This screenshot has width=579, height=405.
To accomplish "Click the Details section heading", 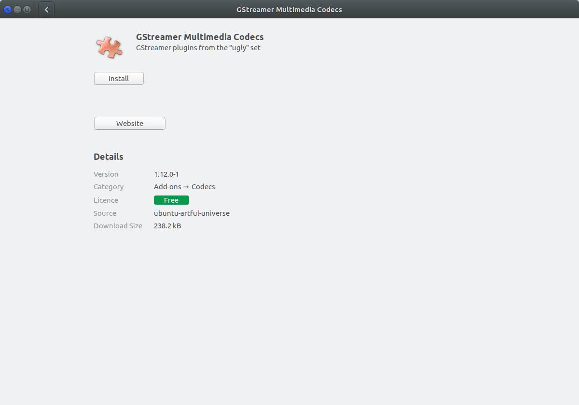I will [109, 156].
